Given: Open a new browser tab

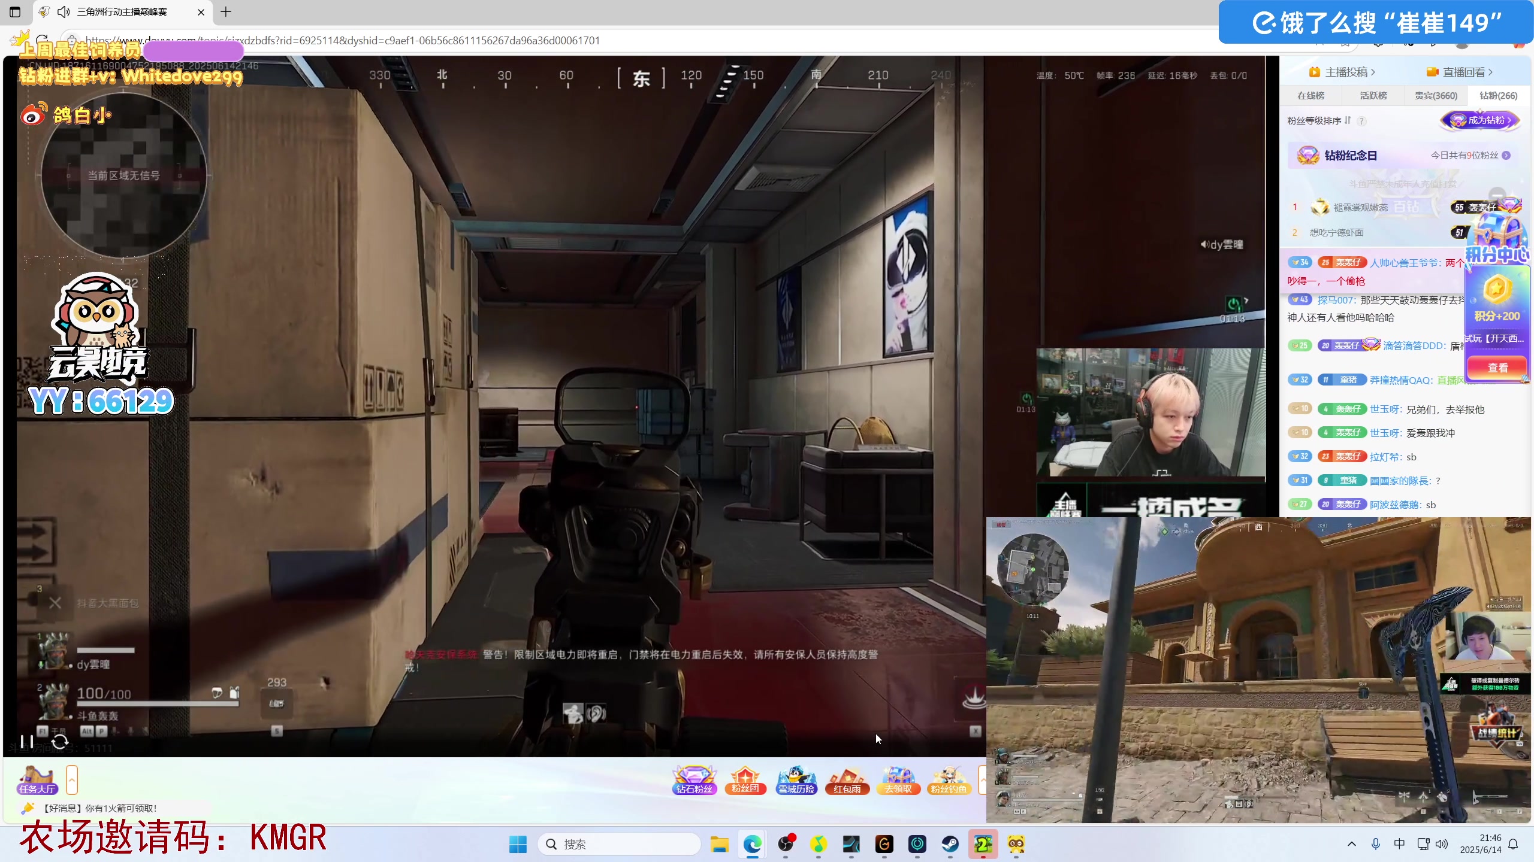Looking at the screenshot, I should point(226,12).
